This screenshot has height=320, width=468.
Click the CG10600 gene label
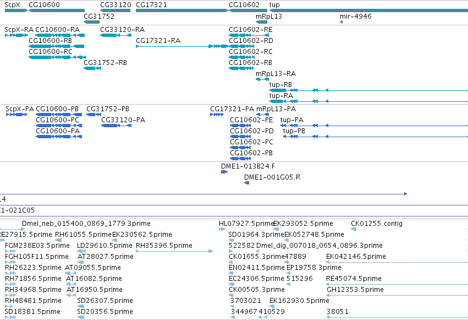[44, 5]
